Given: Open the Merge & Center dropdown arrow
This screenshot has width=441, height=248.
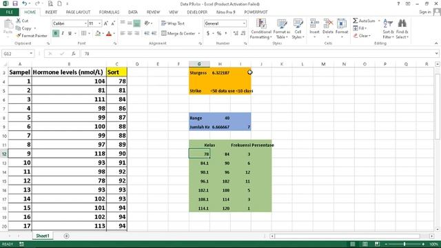Looking at the screenshot, I should pos(199,34).
